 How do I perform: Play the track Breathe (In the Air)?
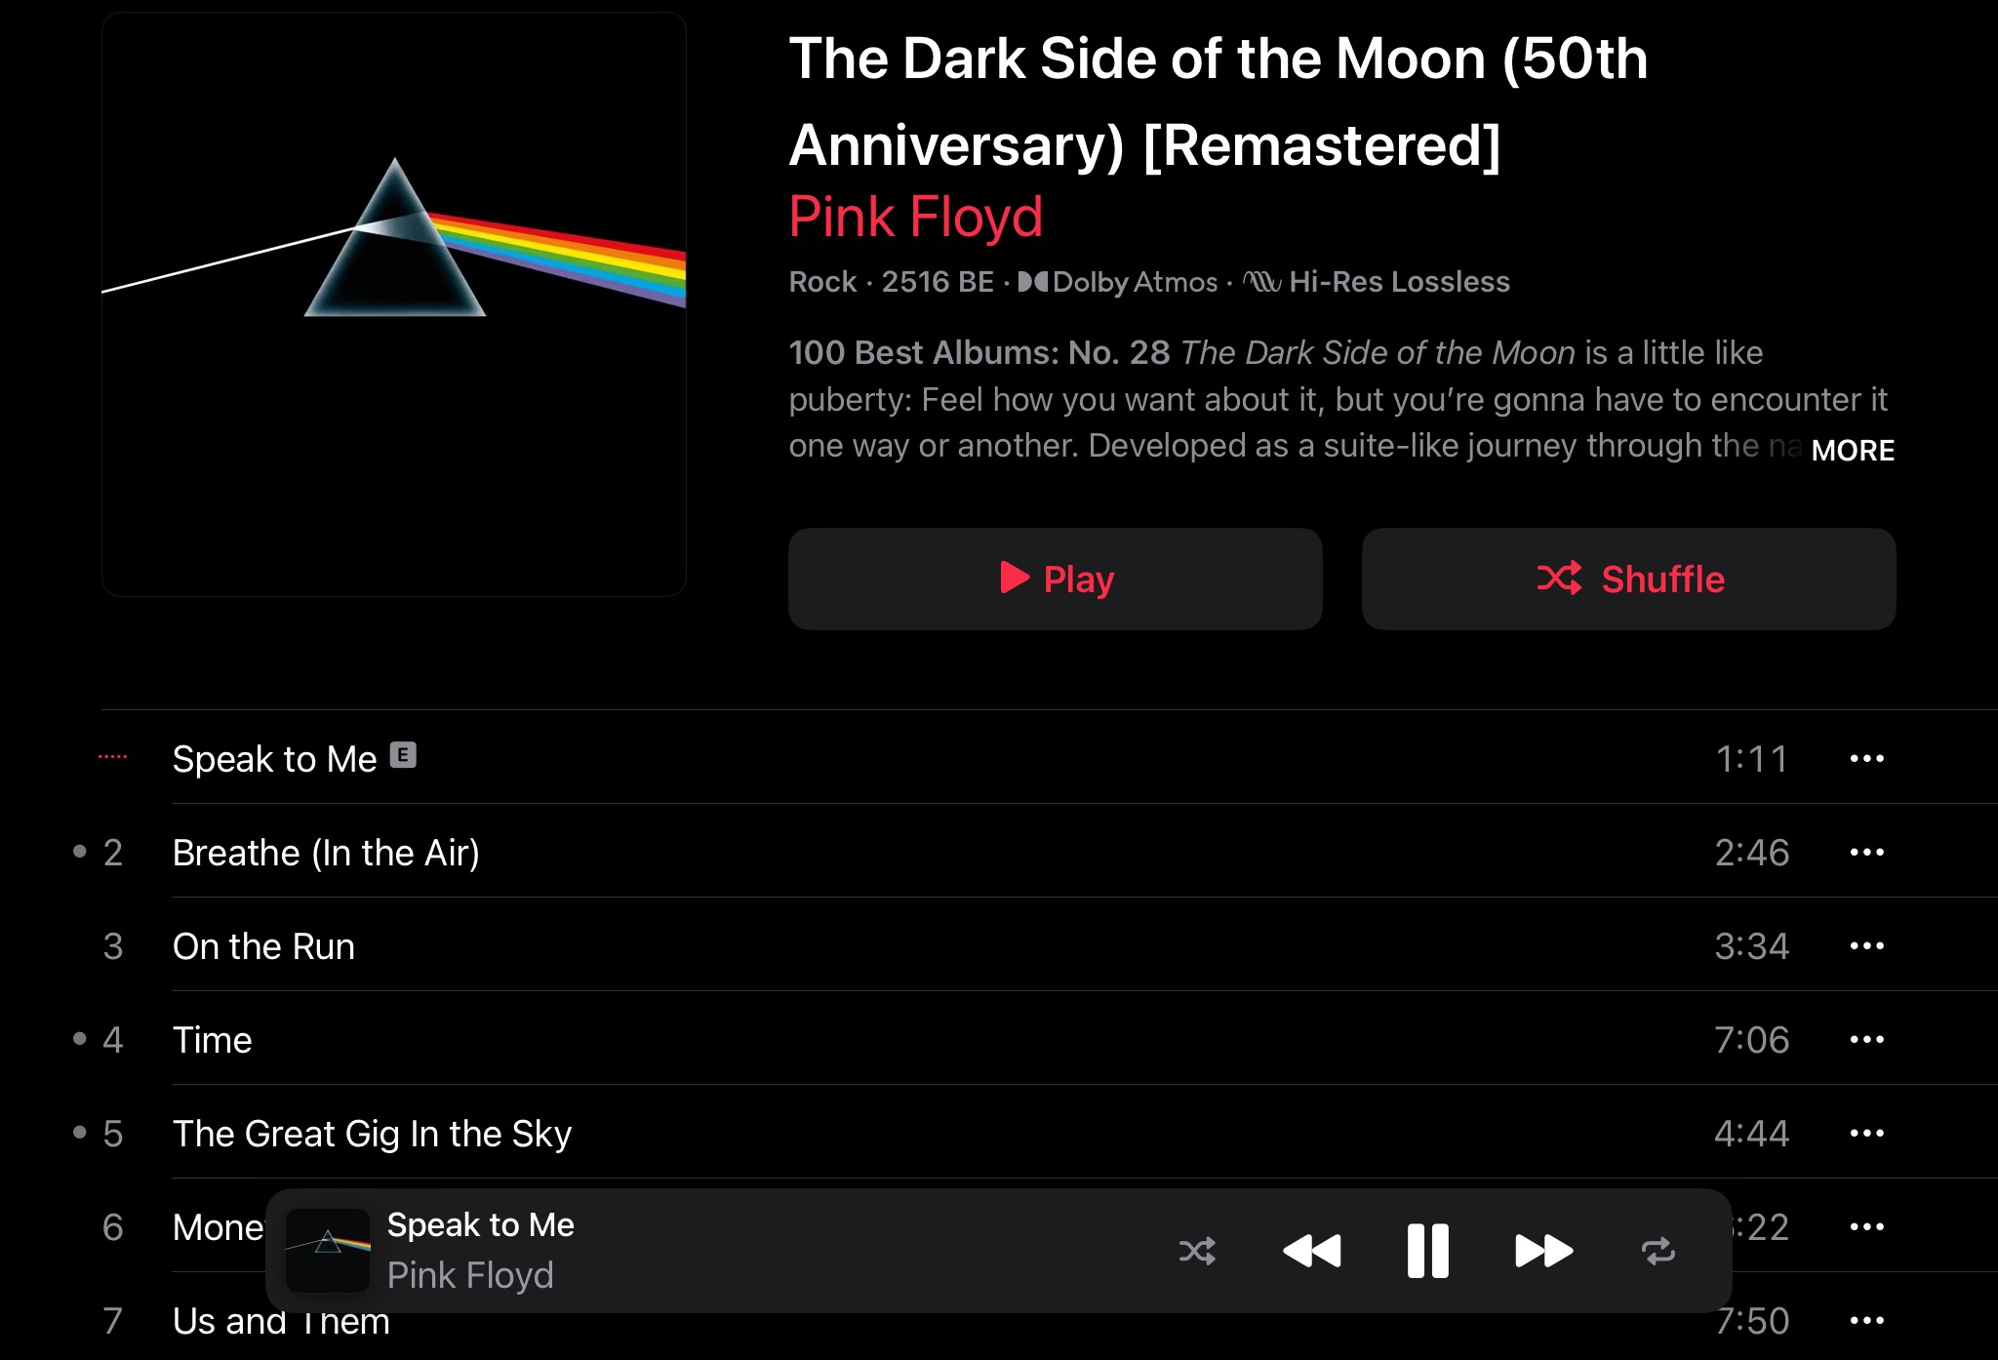[x=326, y=853]
